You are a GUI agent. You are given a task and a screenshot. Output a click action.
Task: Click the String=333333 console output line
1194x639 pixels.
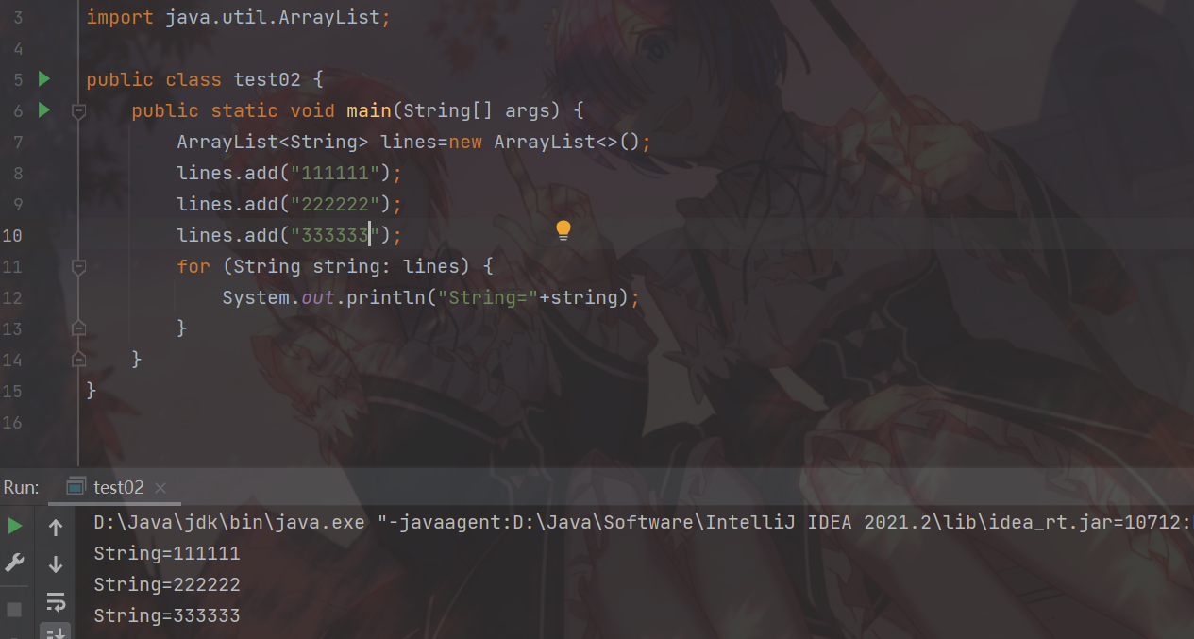[x=167, y=615]
